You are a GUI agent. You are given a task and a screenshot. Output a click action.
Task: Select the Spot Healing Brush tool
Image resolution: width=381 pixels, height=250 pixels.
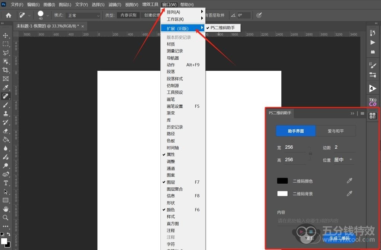pos(5,96)
